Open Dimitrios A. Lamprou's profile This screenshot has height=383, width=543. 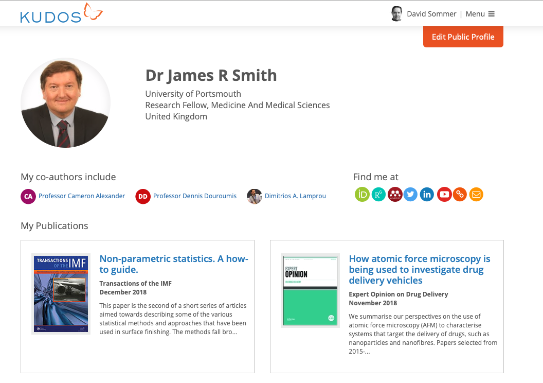[295, 196]
